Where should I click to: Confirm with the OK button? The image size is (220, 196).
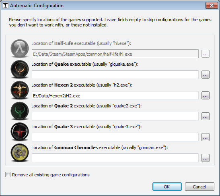click(167, 187)
